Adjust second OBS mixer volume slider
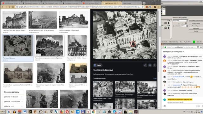 point(163,28)
